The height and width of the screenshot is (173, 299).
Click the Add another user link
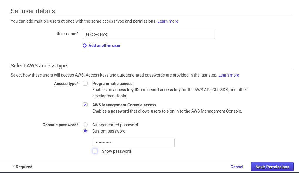click(x=104, y=45)
